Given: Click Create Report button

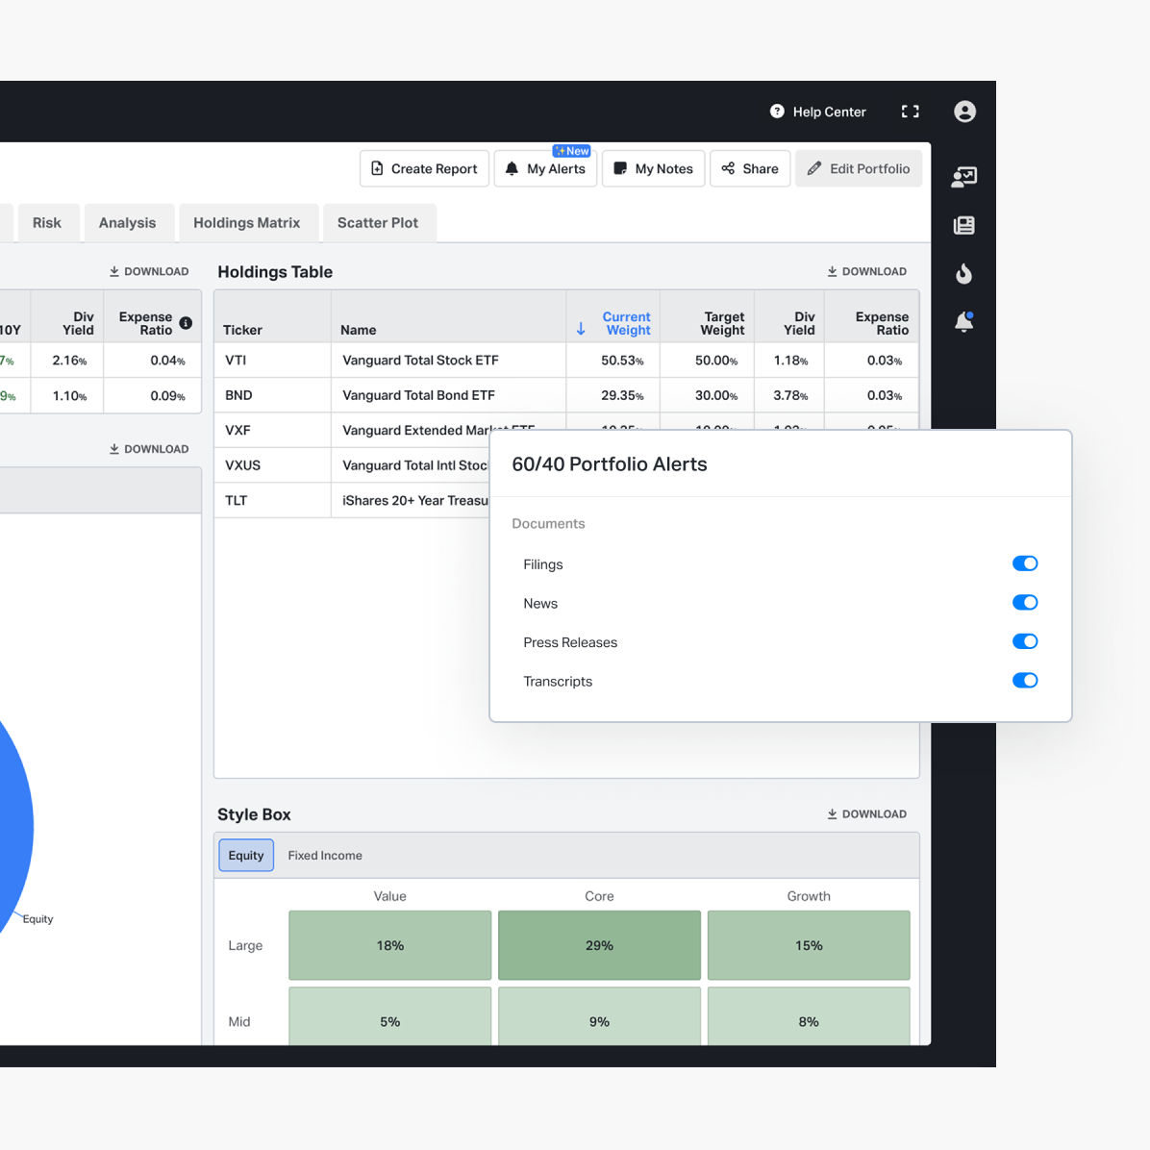Looking at the screenshot, I should [x=424, y=169].
